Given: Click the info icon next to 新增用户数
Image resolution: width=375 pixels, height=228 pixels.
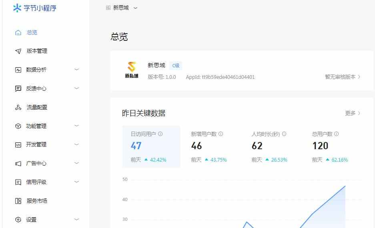Looking at the screenshot, I should [221, 134].
